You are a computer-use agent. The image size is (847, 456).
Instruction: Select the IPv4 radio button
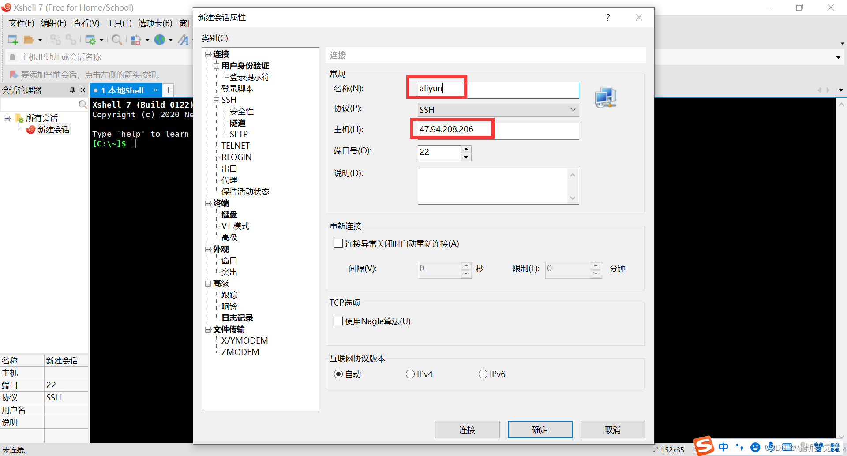pos(410,374)
